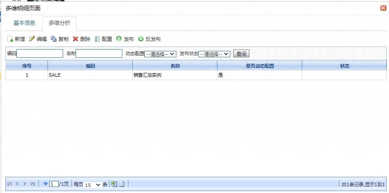Click the 是否动态配置 column header

[260, 66]
